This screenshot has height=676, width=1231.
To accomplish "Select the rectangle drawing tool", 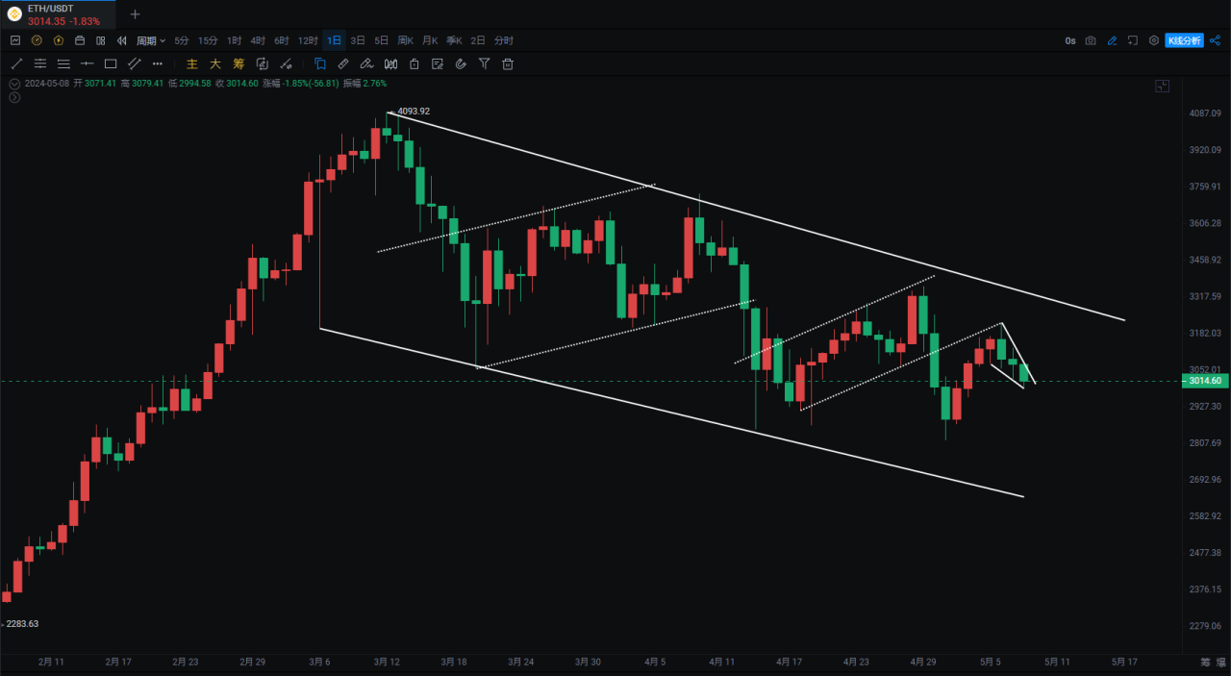I will coord(111,64).
